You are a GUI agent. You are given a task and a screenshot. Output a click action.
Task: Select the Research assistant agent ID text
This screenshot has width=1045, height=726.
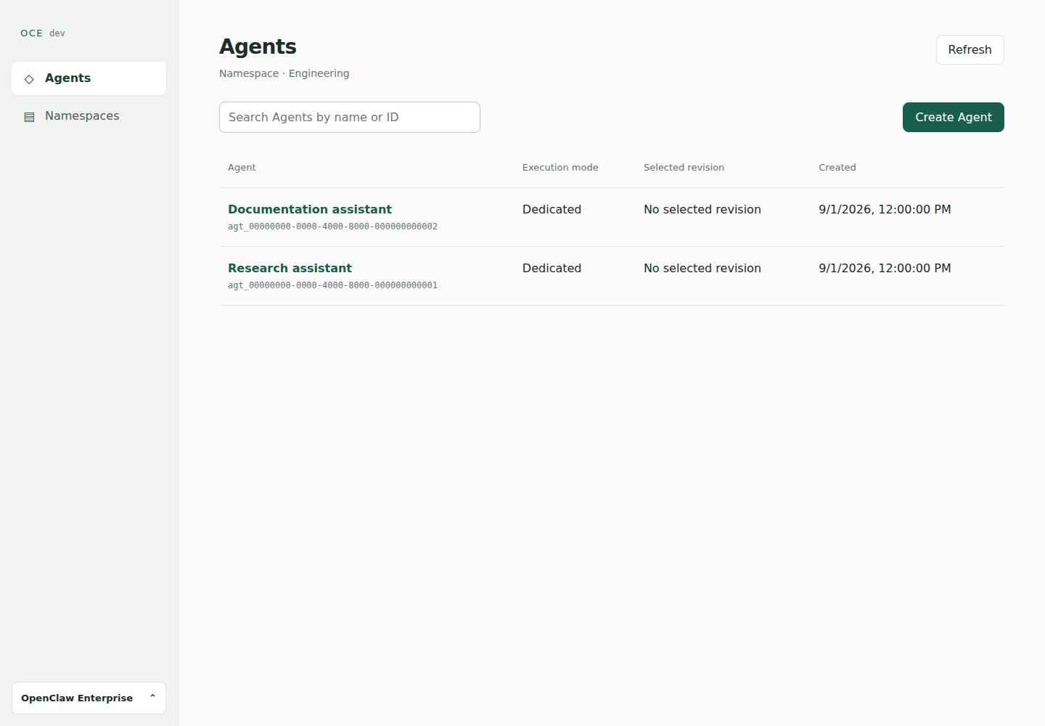tap(332, 285)
